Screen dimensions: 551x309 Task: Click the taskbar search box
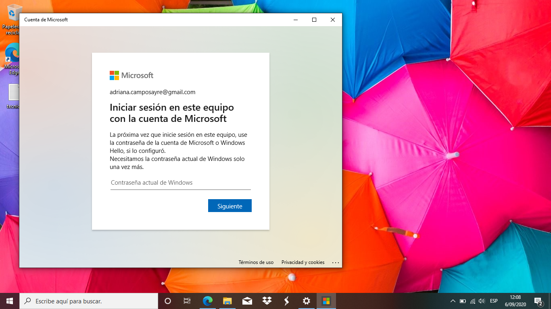(89, 301)
